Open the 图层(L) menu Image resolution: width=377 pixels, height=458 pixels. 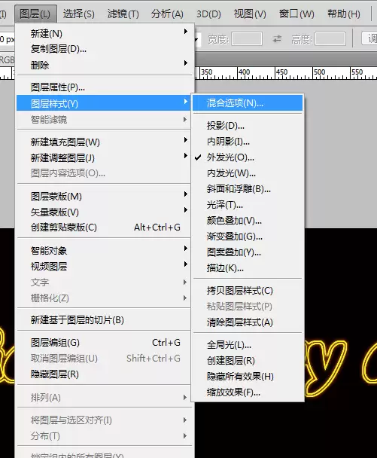click(35, 14)
